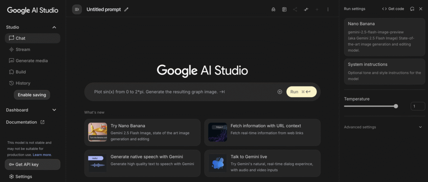The width and height of the screenshot is (428, 182).
Task: Toggle incognito temporary chat mode
Action: tap(273, 10)
